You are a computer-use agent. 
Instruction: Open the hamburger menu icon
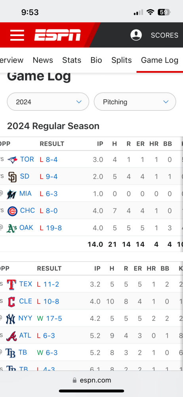click(17, 35)
